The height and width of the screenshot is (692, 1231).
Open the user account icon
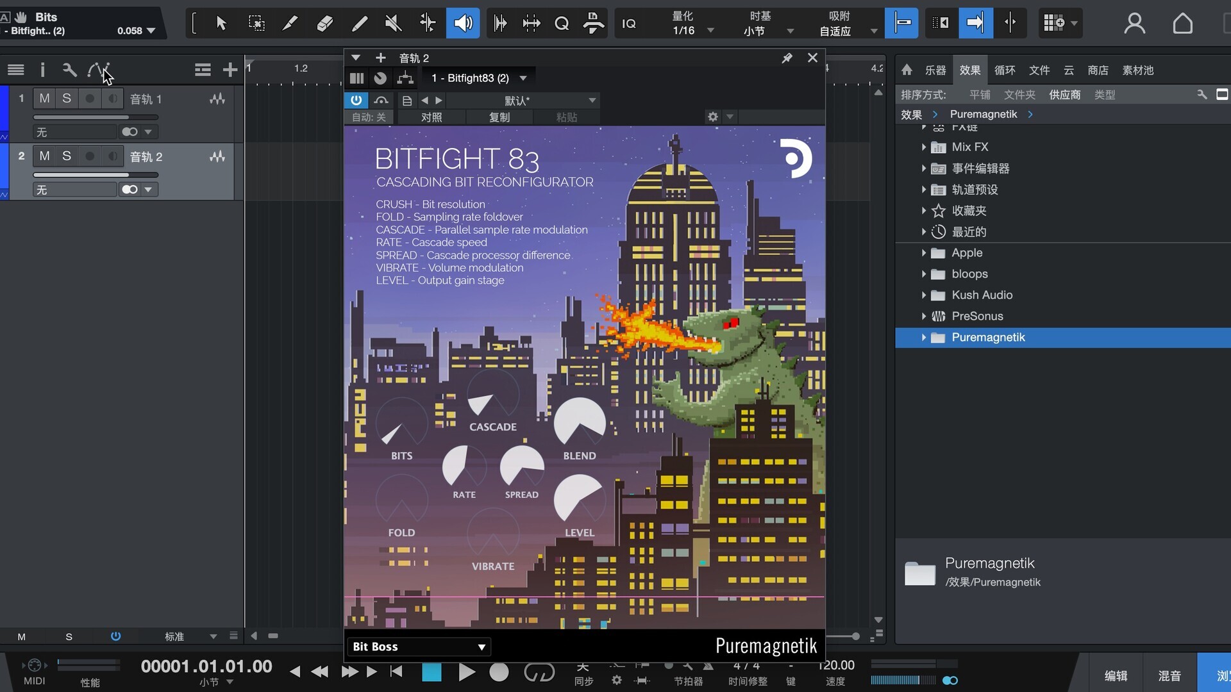(x=1135, y=24)
